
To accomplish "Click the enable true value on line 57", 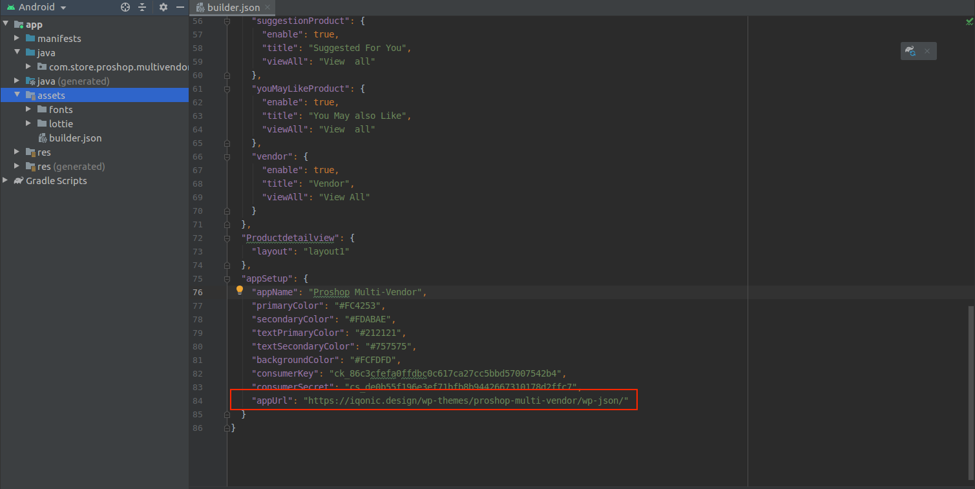I will point(324,34).
